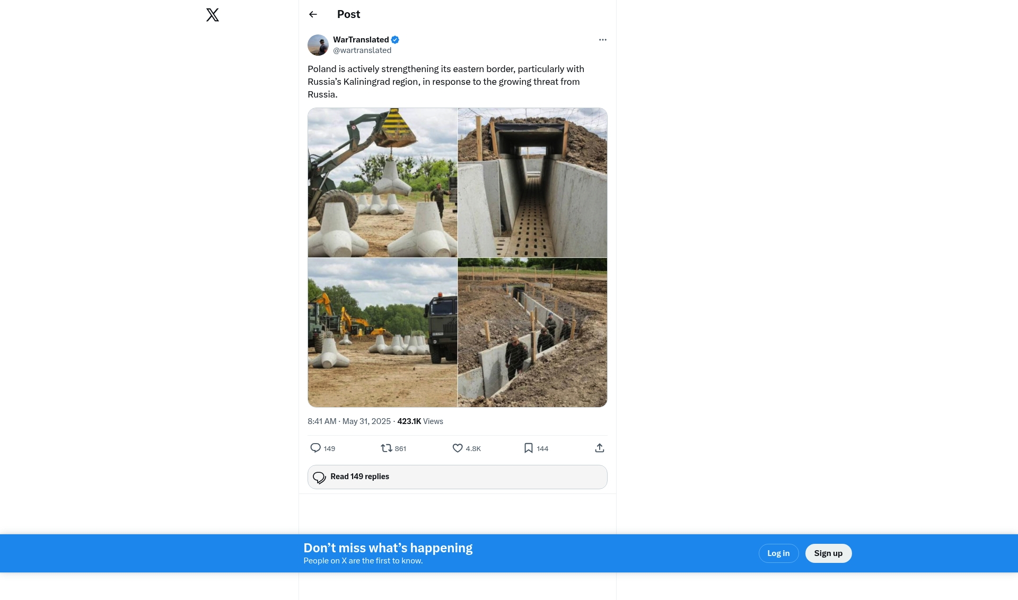Click the Log in button
The width and height of the screenshot is (1018, 600).
point(778,553)
